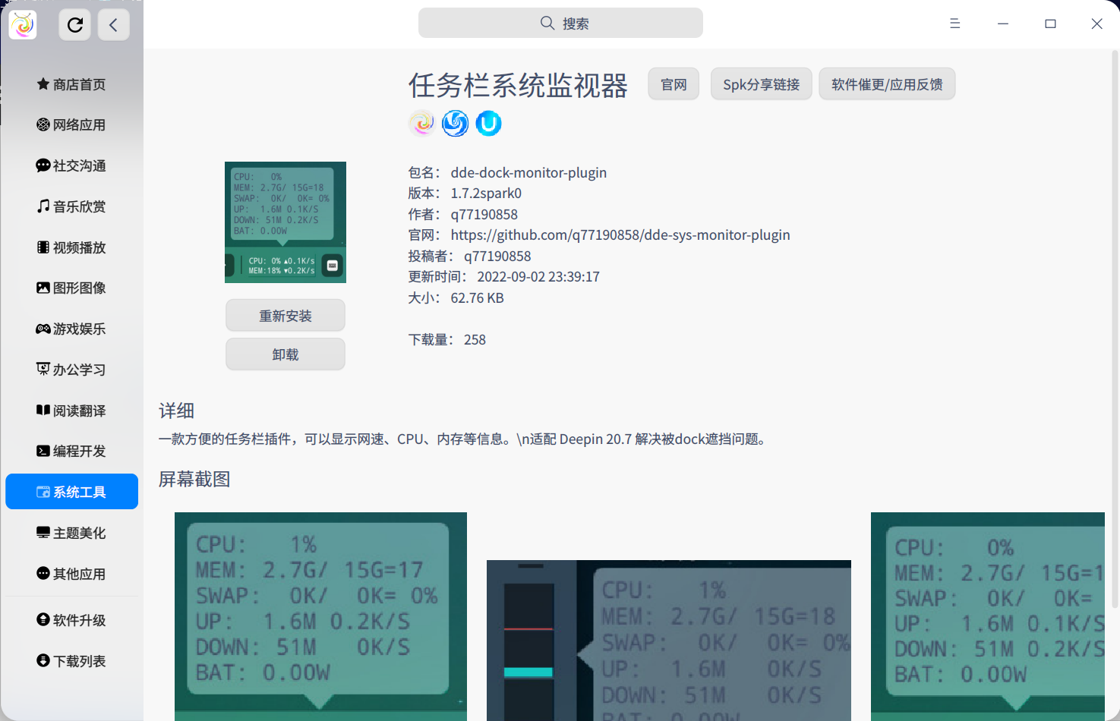Click the 搜索 search input field
The width and height of the screenshot is (1120, 721).
[560, 23]
